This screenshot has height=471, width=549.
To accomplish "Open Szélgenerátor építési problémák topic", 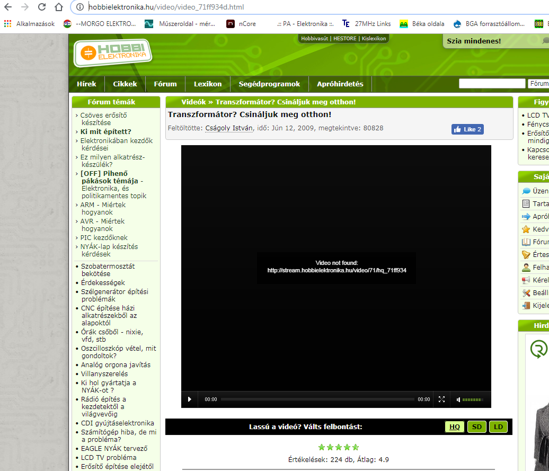I will click(115, 295).
